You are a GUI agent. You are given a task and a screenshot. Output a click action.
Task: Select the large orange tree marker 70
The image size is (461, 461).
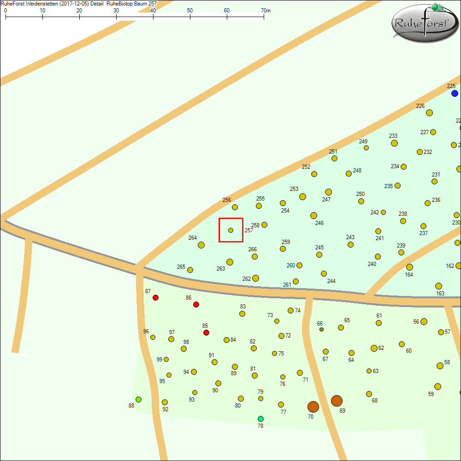pos(313,407)
